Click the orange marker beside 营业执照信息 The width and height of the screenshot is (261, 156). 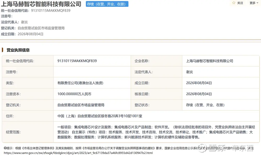pos(3,50)
